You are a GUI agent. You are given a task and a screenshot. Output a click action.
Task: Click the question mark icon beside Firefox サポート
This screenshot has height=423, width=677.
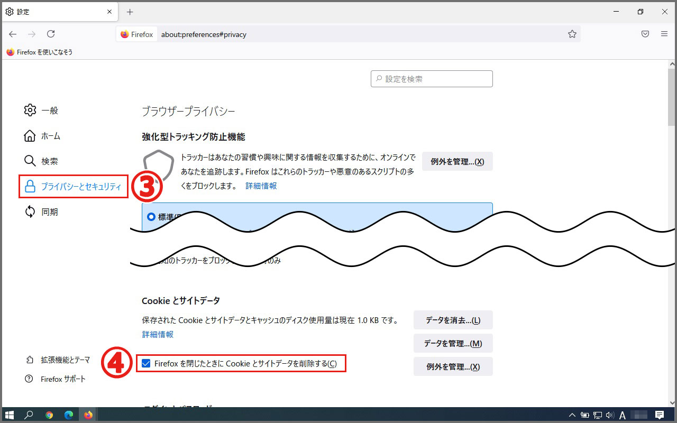pyautogui.click(x=30, y=379)
